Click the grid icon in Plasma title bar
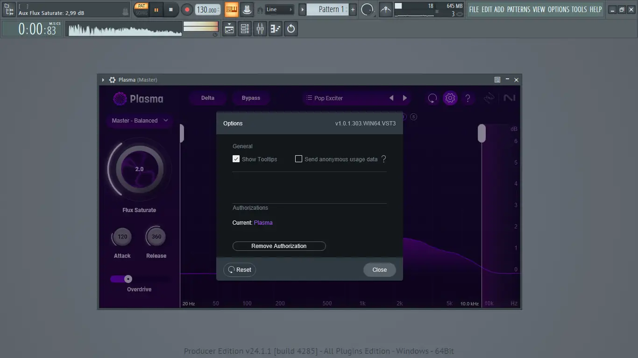Viewport: 638px width, 358px height. pos(497,80)
